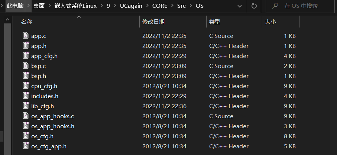Select the os_cfg.h file name
The width and height of the screenshot is (337, 155).
pyautogui.click(x=42, y=136)
